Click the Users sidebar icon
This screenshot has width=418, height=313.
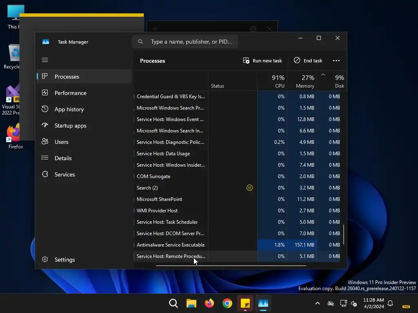(x=45, y=141)
